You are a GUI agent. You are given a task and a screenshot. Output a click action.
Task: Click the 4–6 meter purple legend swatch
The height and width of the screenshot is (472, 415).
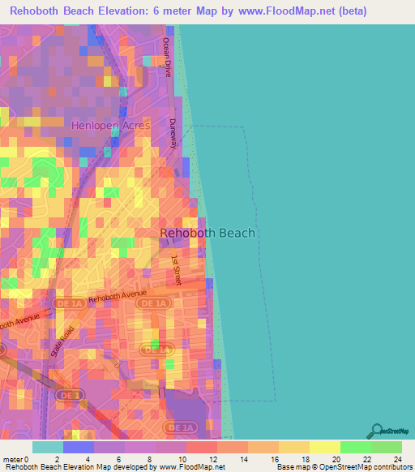tap(109, 448)
